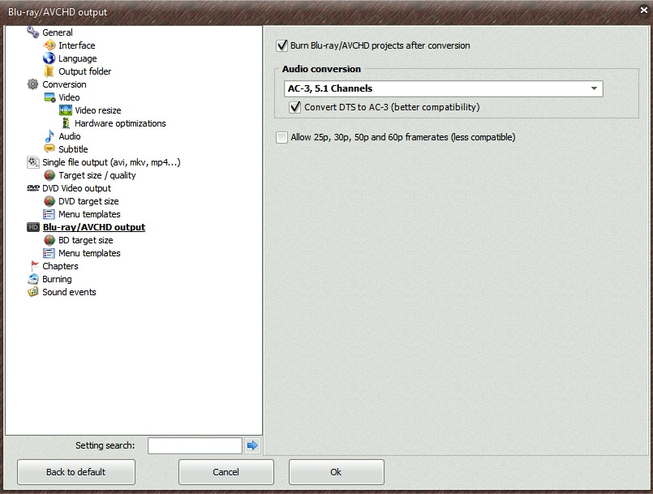Click the Video monitor icon
Viewport: 653px width, 494px height.
pyautogui.click(x=49, y=97)
